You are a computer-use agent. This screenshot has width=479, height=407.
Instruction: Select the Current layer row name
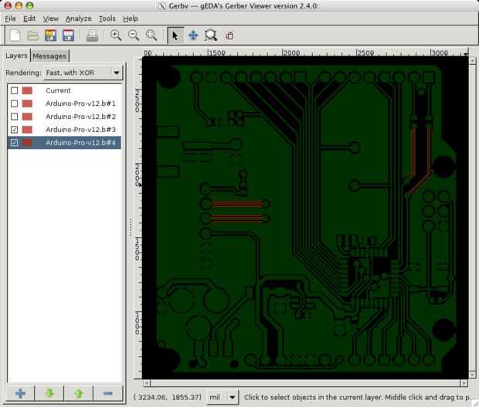(x=58, y=90)
